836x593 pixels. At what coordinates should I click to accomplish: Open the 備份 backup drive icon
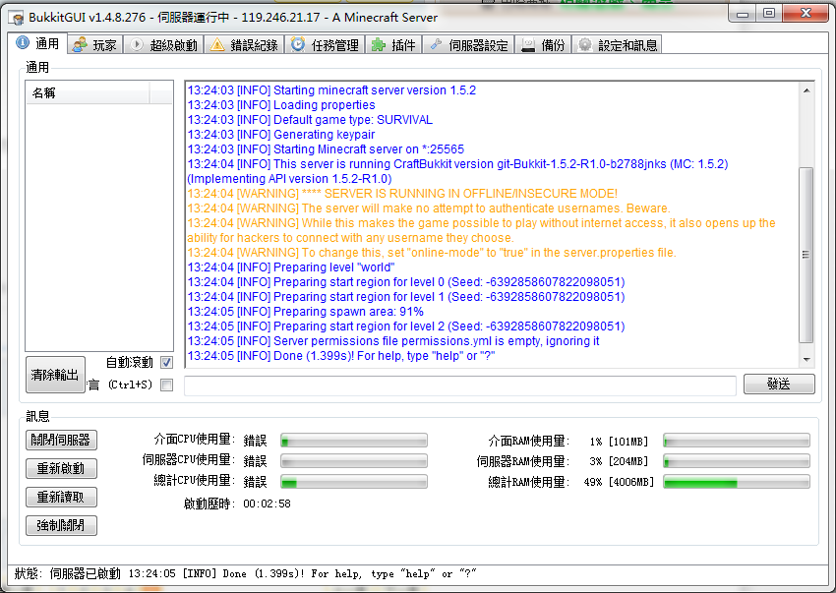tap(528, 45)
